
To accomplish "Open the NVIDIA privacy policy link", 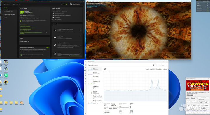I will 28,28.
